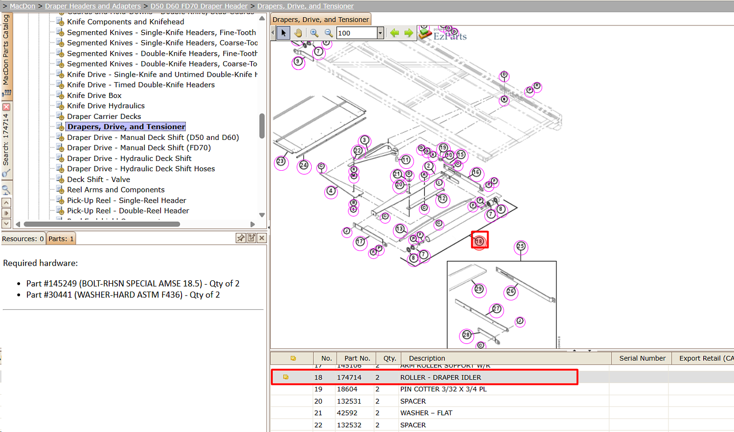Open Knife Drive Hydraulics tree entry
Image resolution: width=734 pixels, height=432 pixels.
(x=106, y=106)
